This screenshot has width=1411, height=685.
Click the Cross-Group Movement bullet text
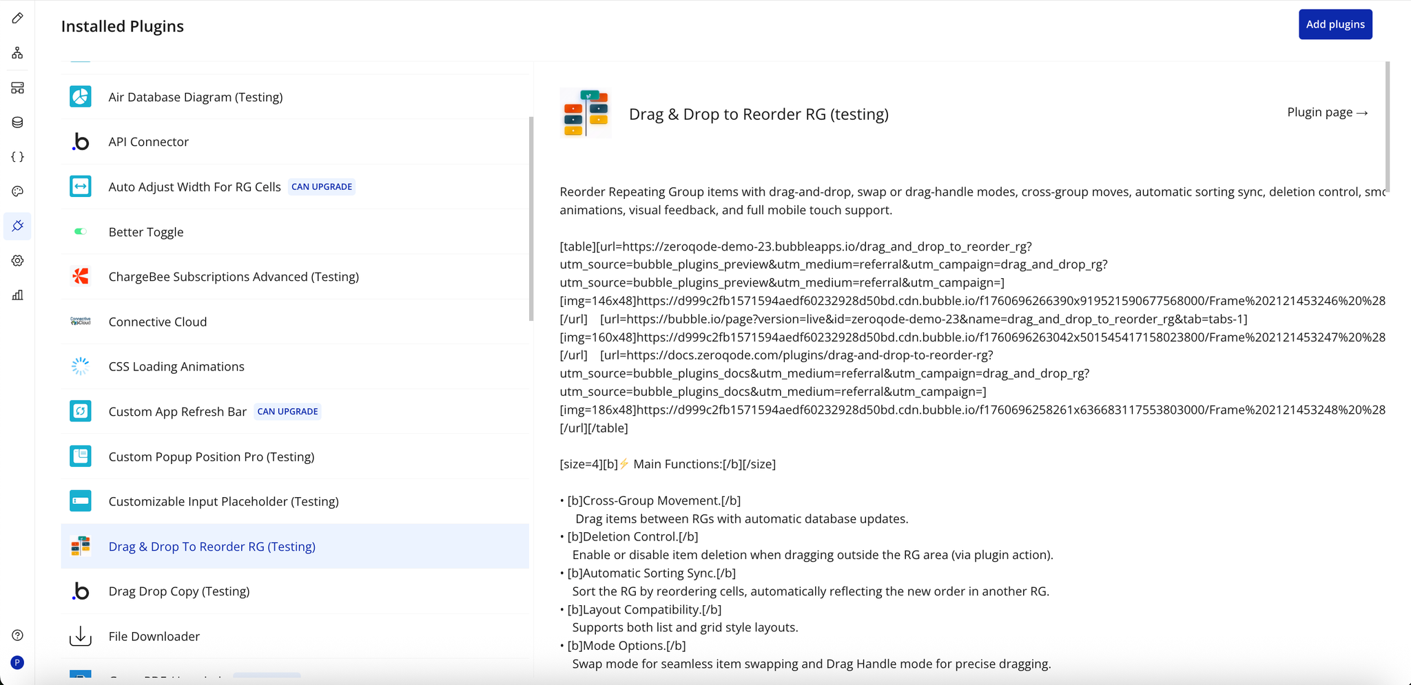point(654,500)
